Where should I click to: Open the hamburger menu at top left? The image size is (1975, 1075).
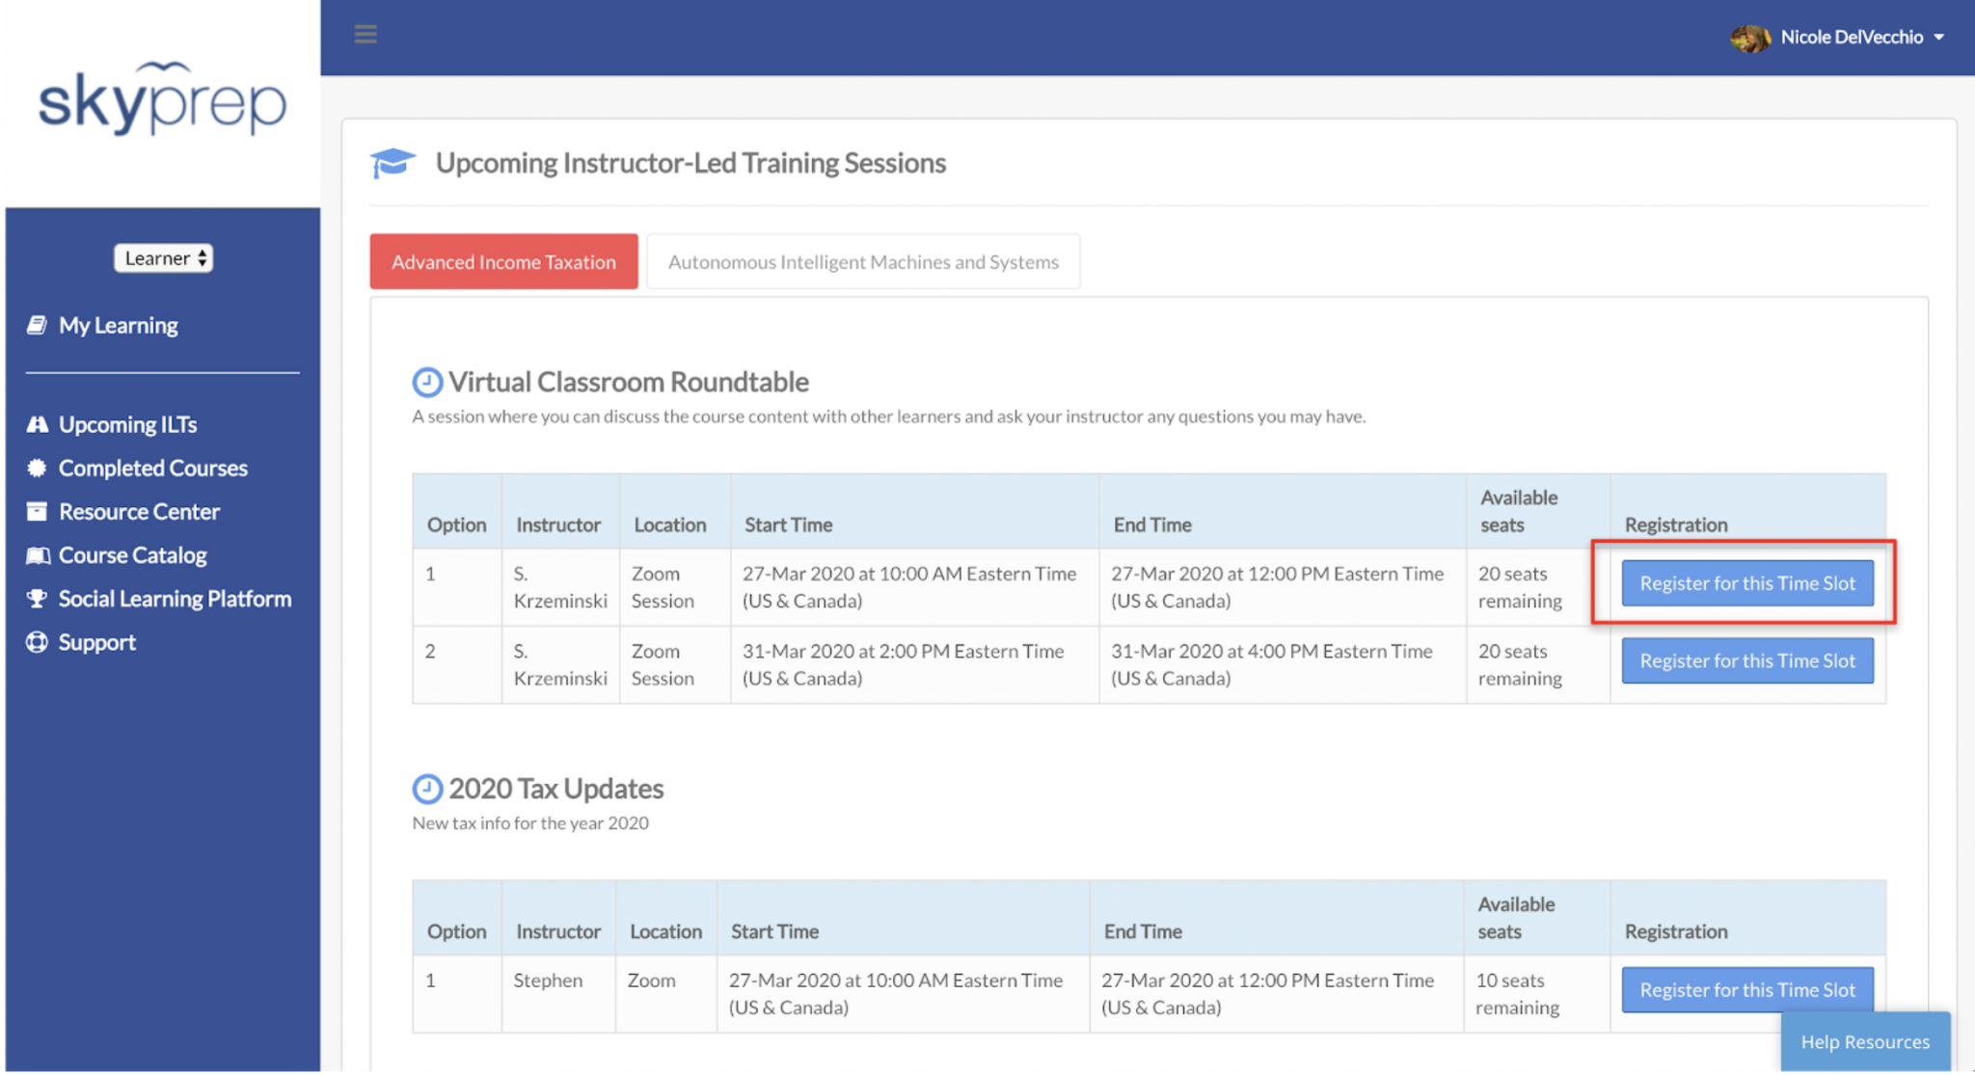tap(365, 34)
